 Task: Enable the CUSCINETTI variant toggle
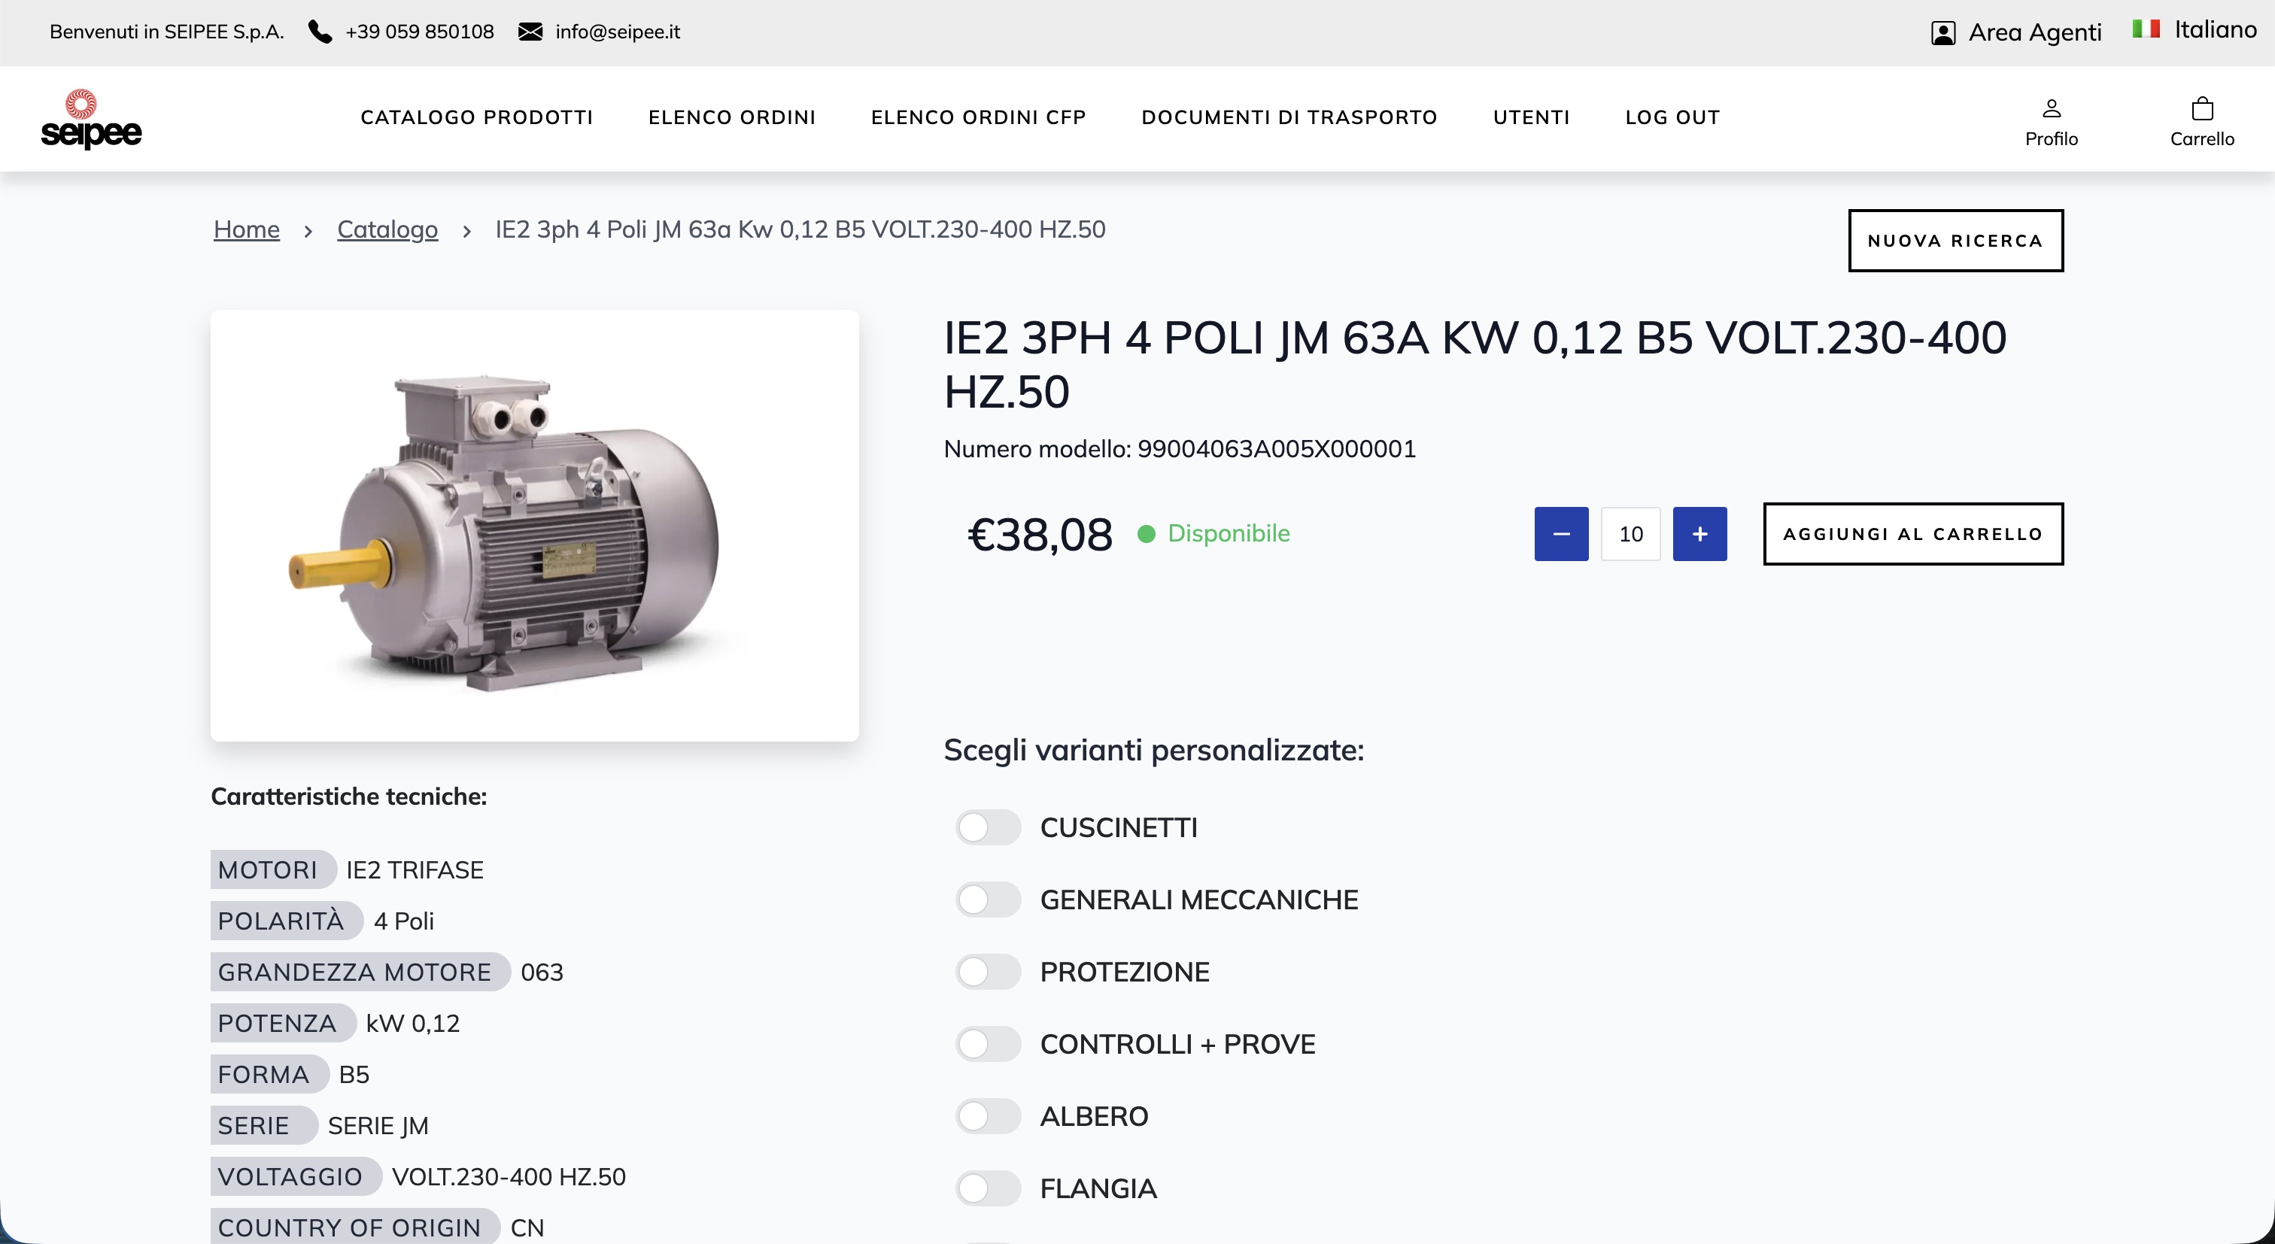pos(987,828)
